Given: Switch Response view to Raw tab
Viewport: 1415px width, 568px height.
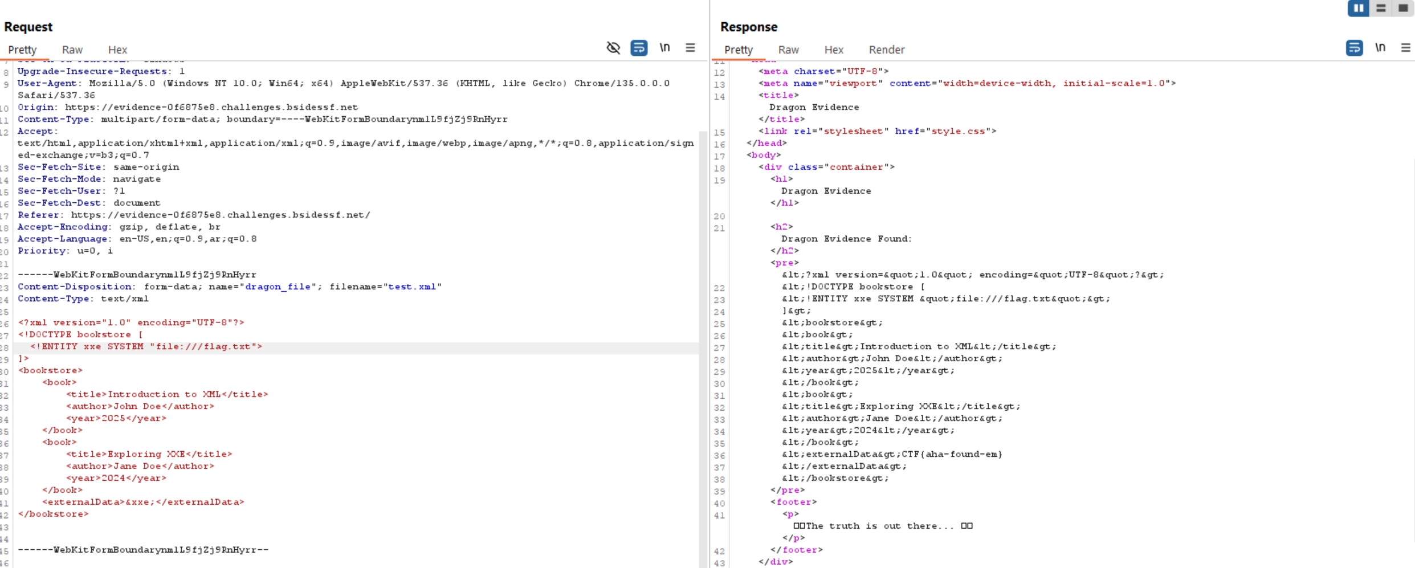Looking at the screenshot, I should [789, 50].
